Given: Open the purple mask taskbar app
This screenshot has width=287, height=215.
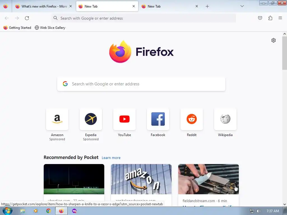Looking at the screenshot, I should [74, 211].
